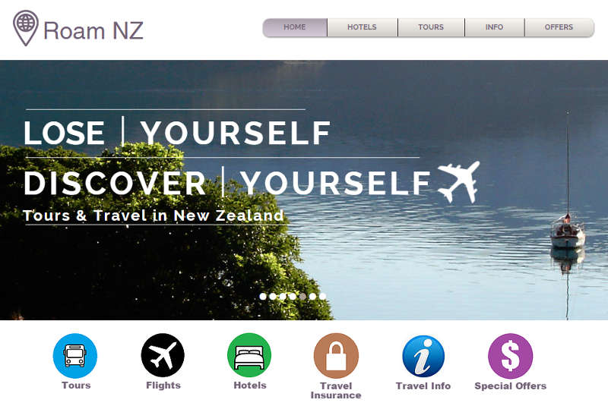The width and height of the screenshot is (608, 409).
Task: Select the green Hotels bed icon
Action: pos(249,355)
